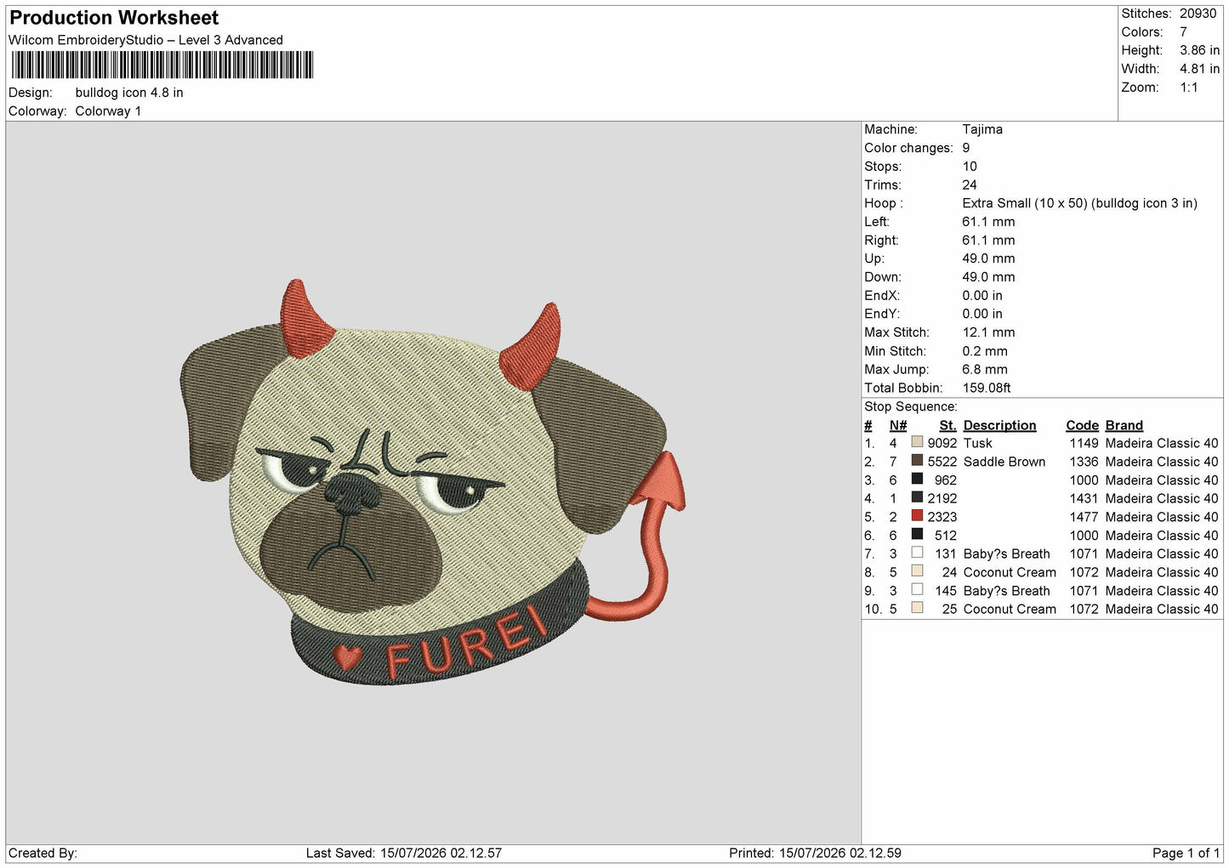The height and width of the screenshot is (868, 1229).
Task: Click the Zoom value 1:1
Action: click(x=1188, y=88)
